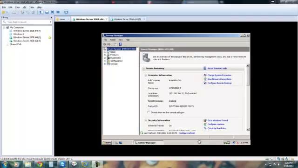The height and width of the screenshot is (168, 298).
Task: Click the Server Manager scrollbar down arrow
Action: point(248,129)
